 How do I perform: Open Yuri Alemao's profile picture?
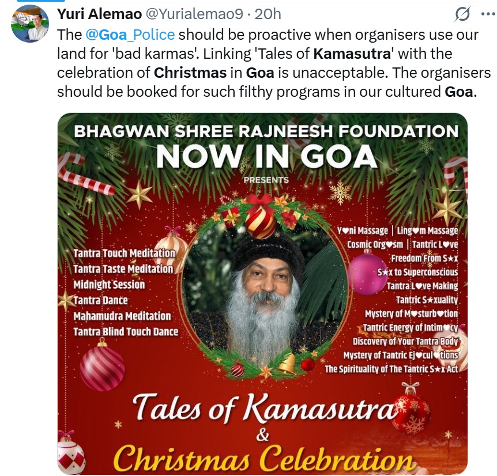point(31,25)
